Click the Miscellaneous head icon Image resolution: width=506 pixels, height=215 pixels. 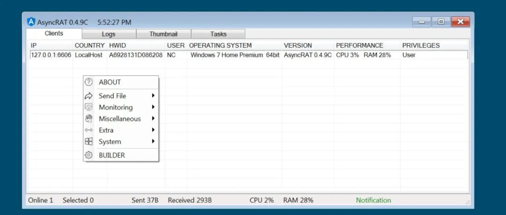(89, 119)
